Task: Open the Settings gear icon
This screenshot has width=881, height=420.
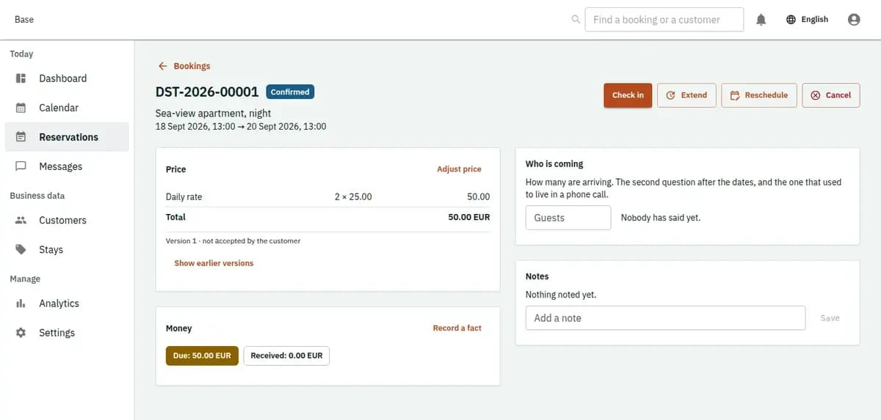Action: 21,333
